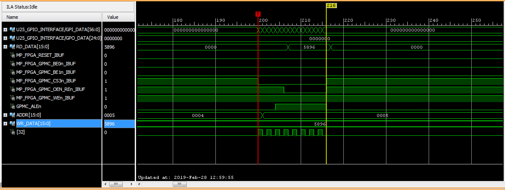Click the Name column header
Screen dimensions: 505x190
[x=52, y=17]
